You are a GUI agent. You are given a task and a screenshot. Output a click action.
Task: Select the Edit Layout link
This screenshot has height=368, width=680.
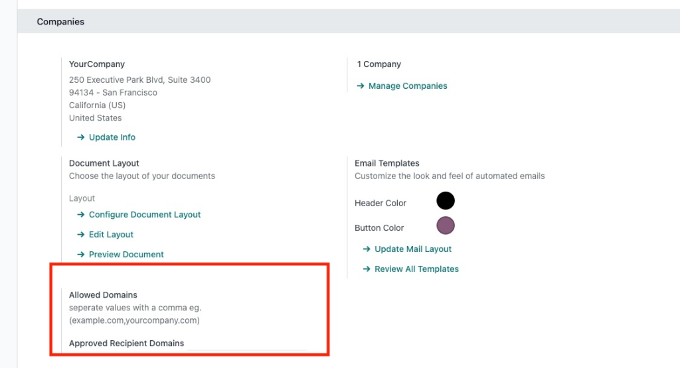point(111,235)
